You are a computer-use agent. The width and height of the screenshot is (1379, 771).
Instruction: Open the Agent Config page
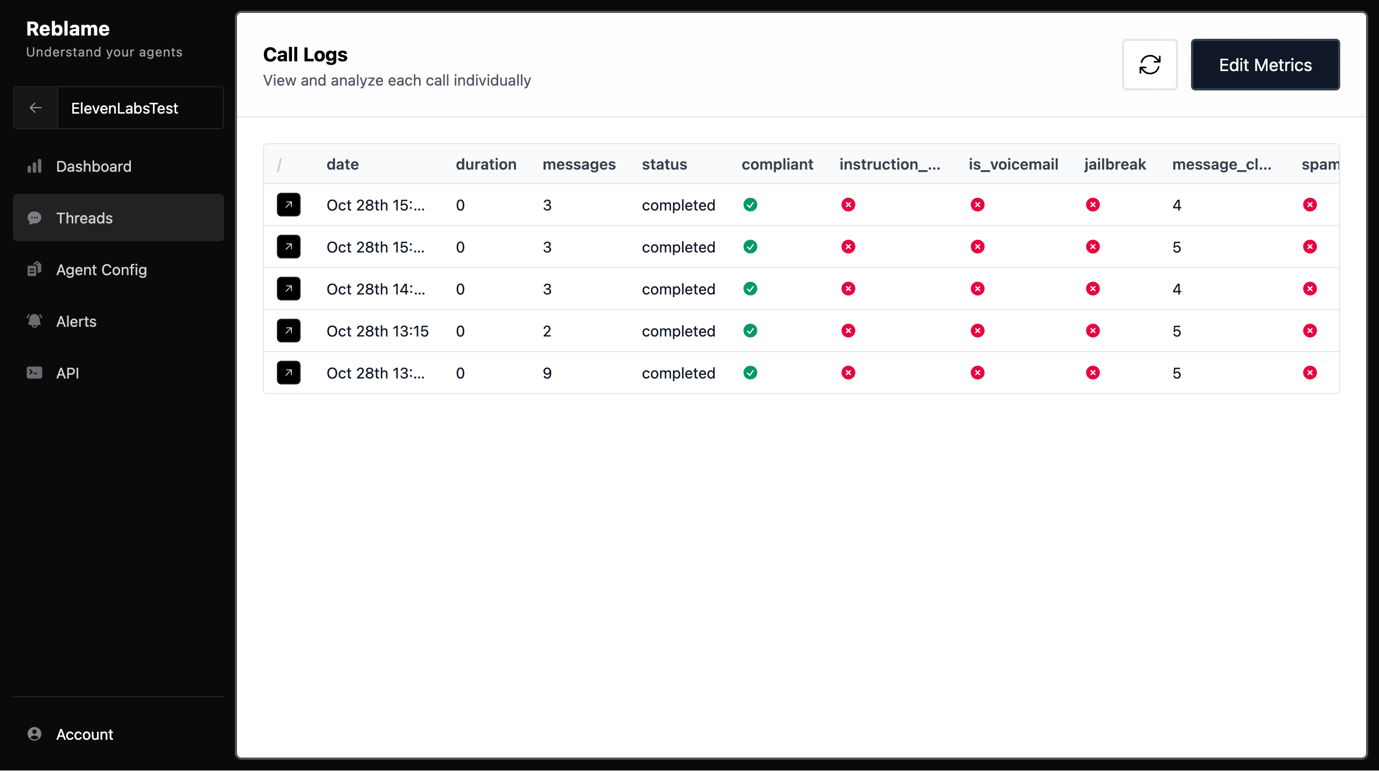pyautogui.click(x=101, y=270)
